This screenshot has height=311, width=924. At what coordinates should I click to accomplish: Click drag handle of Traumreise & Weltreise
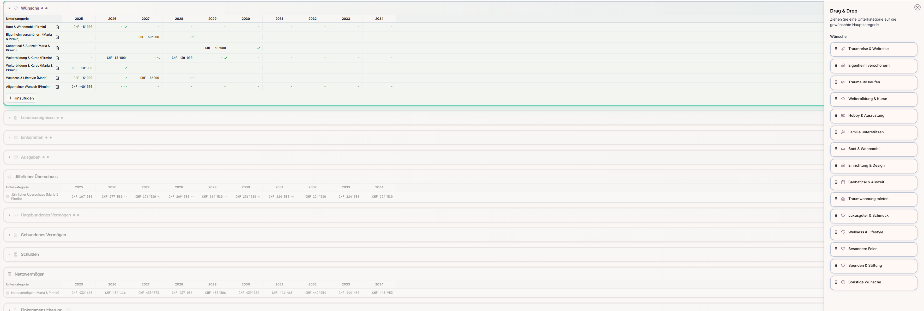[x=836, y=49]
